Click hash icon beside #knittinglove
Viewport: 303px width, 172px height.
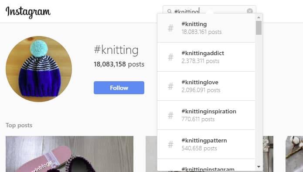(x=170, y=86)
